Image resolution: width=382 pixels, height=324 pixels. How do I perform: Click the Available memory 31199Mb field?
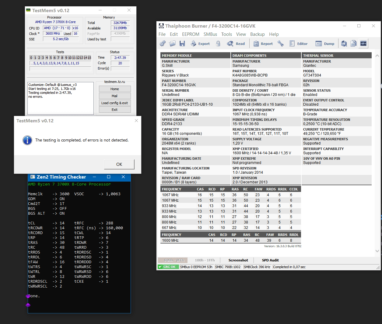click(120, 28)
